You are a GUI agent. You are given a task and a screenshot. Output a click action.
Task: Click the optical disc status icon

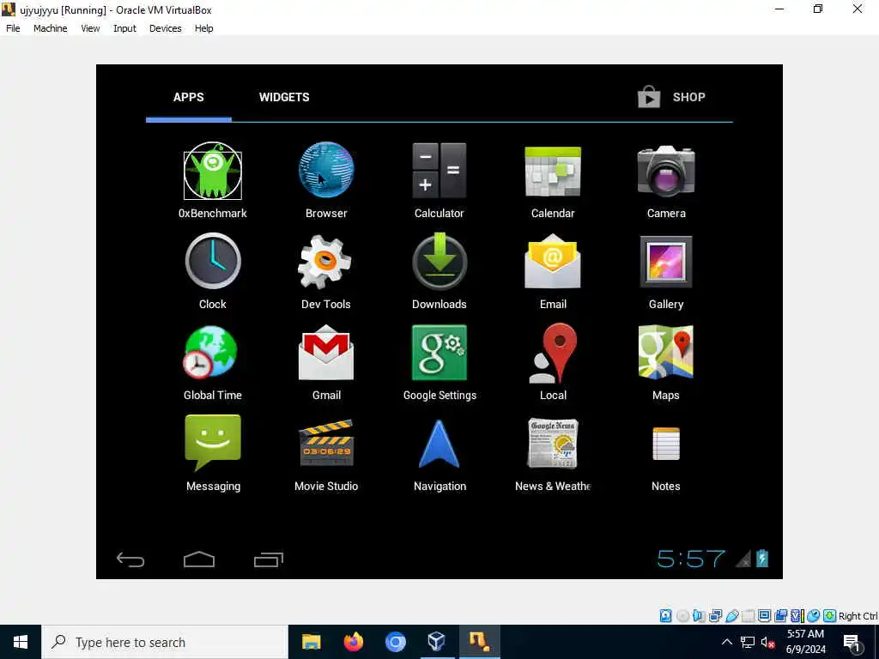(682, 616)
